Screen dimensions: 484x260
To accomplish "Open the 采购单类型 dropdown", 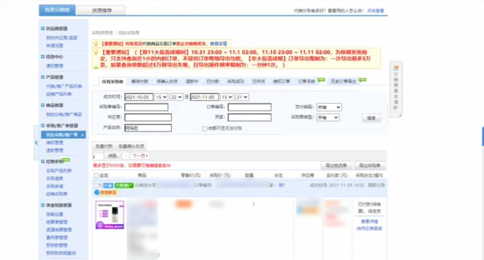I will coord(327,118).
